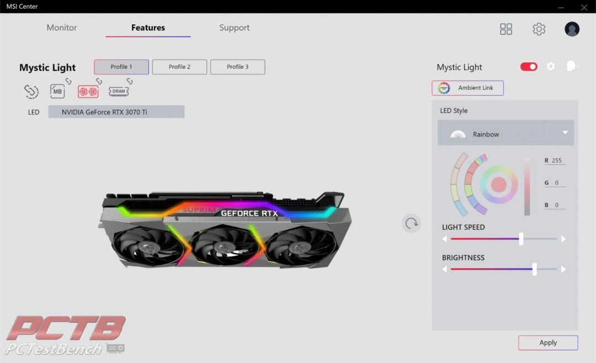Open MSI Center settings gear
The image size is (596, 363).
[539, 29]
